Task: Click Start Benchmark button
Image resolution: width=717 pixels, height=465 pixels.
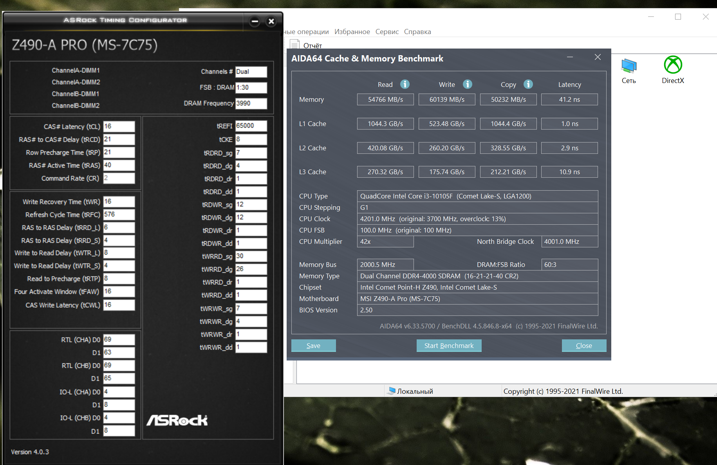Action: click(449, 346)
